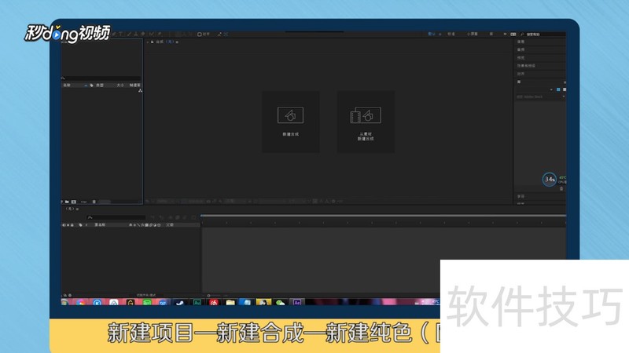Toggle the video eye column in timeline
The width and height of the screenshot is (629, 353).
(x=64, y=225)
